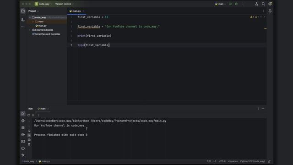293x165 pixels.
Task: Open the Services tool window icon
Action: (23, 134)
